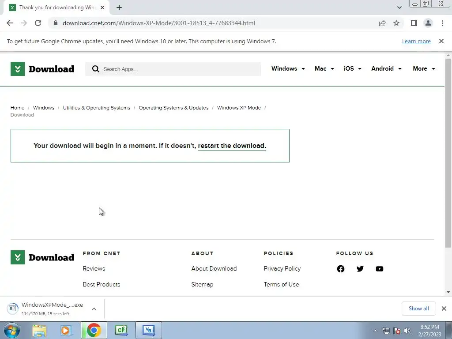
Task: Open Operating Systems & Updates breadcrumb
Action: point(173,108)
